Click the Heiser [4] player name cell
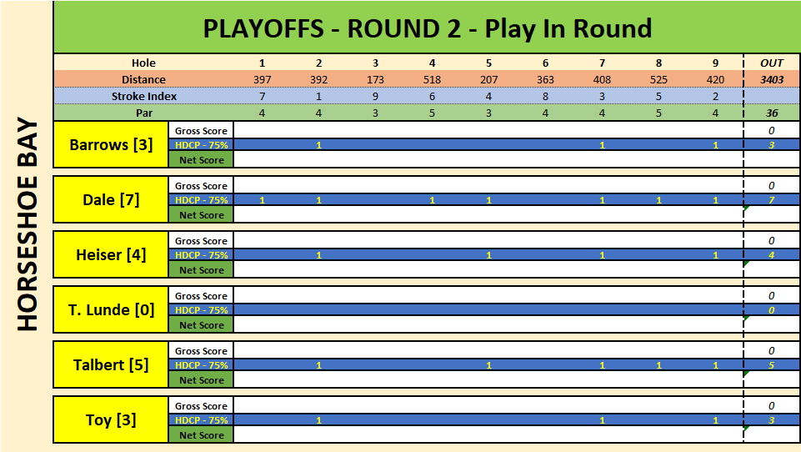Image resolution: width=801 pixels, height=452 pixels. coord(111,254)
